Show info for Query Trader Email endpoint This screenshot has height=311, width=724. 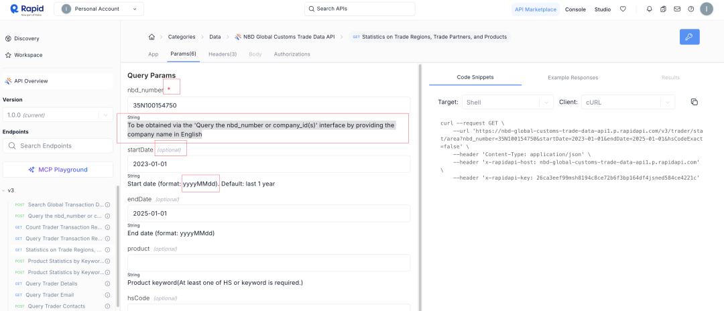(107, 295)
